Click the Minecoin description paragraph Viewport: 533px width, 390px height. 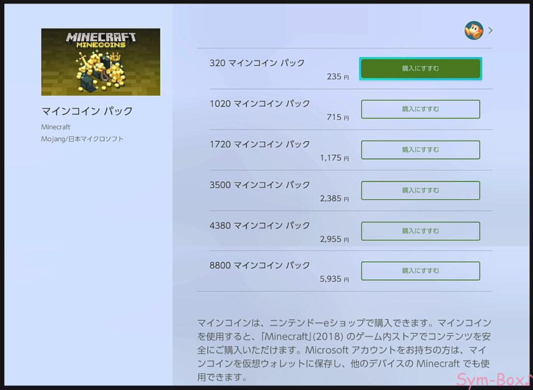point(344,350)
